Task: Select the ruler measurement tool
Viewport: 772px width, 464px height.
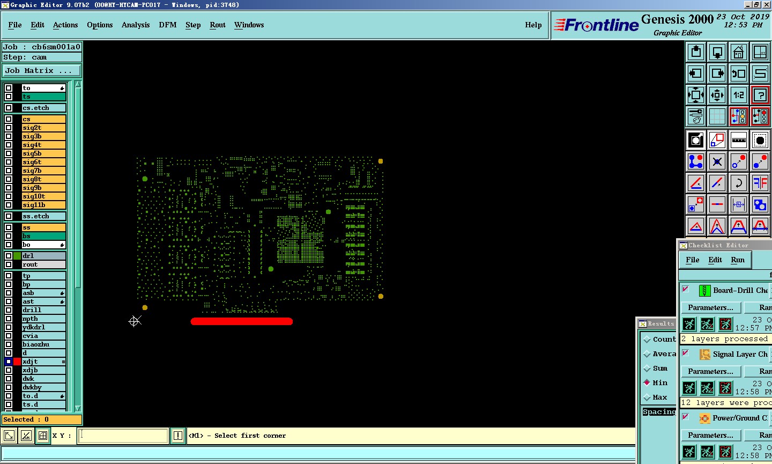Action: [739, 140]
